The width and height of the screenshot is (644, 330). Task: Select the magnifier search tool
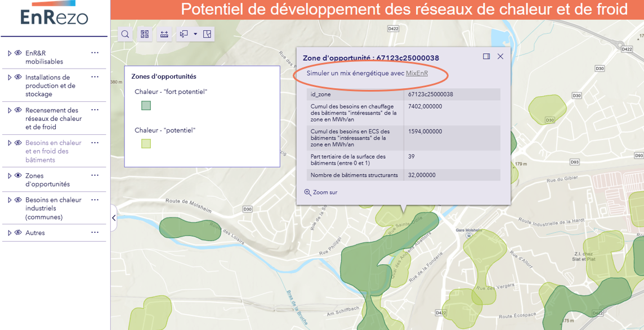(124, 34)
